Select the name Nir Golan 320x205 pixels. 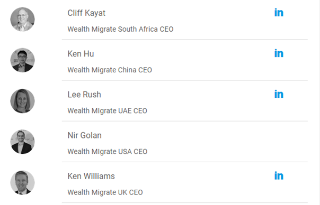click(x=84, y=135)
